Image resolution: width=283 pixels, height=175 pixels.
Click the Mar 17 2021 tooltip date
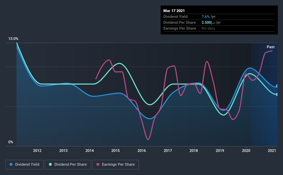point(174,11)
